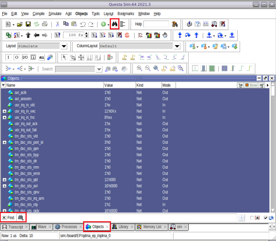Click the Help search input field

156,24
